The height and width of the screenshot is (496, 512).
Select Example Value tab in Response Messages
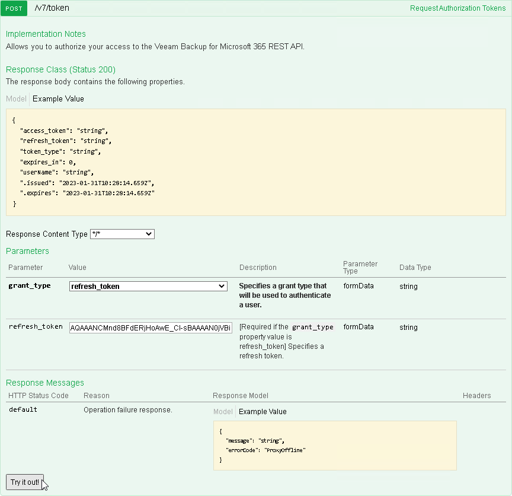pyautogui.click(x=263, y=412)
